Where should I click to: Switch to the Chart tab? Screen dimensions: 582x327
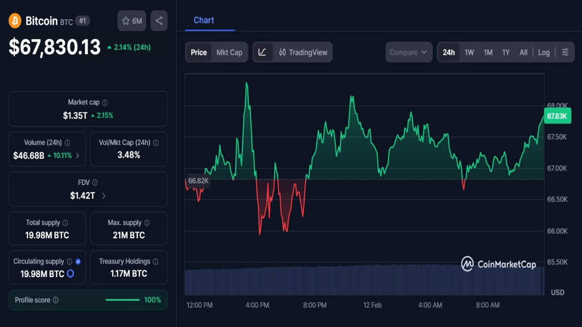[x=203, y=20]
